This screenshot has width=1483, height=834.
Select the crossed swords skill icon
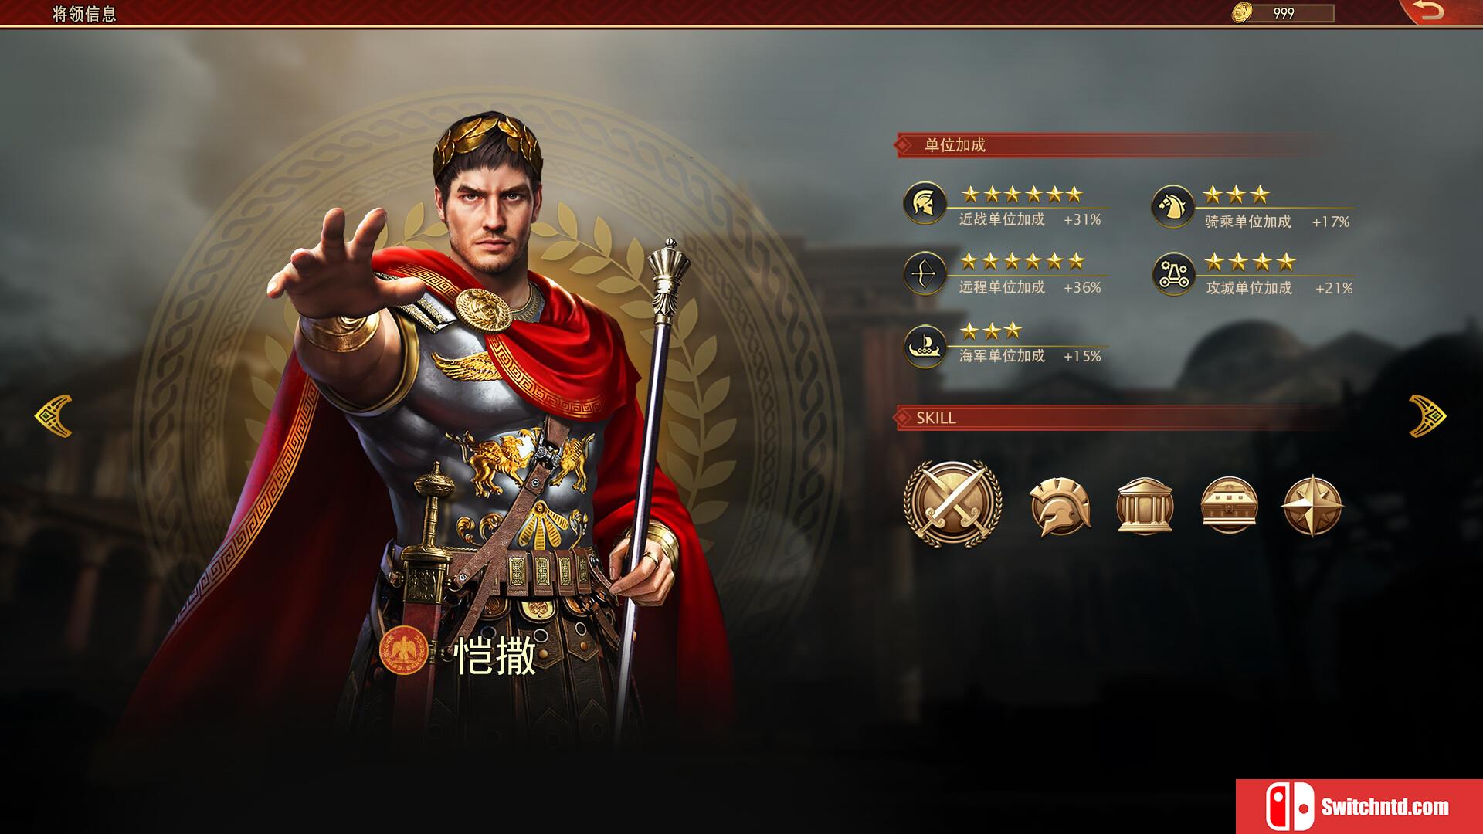click(953, 503)
